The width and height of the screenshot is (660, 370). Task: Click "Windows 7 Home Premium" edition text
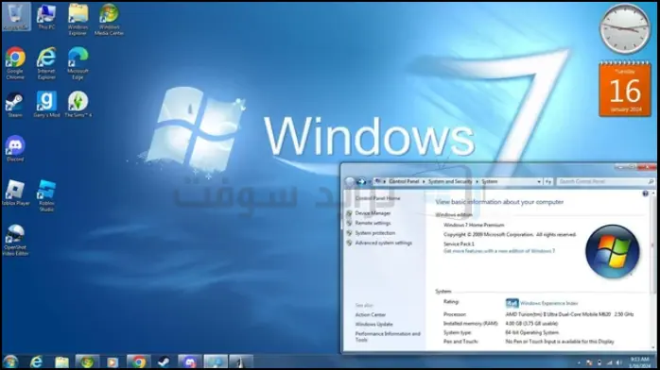[474, 225]
